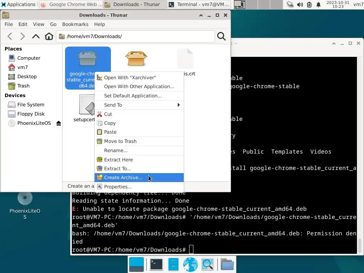Select the google-chrome-stable deb file icon
Viewport: 364px width, 273px height.
click(87, 58)
